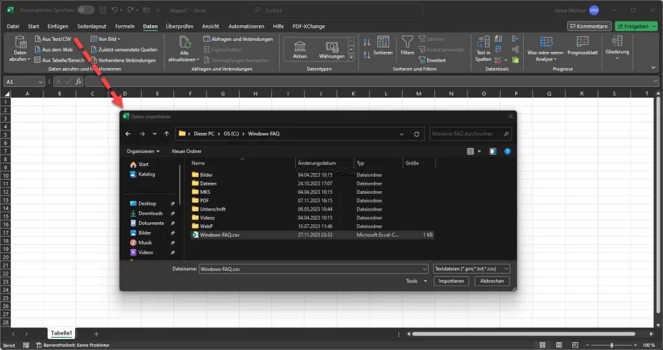Open the Datei menu
Screen dimensions: 663x350
coord(13,26)
